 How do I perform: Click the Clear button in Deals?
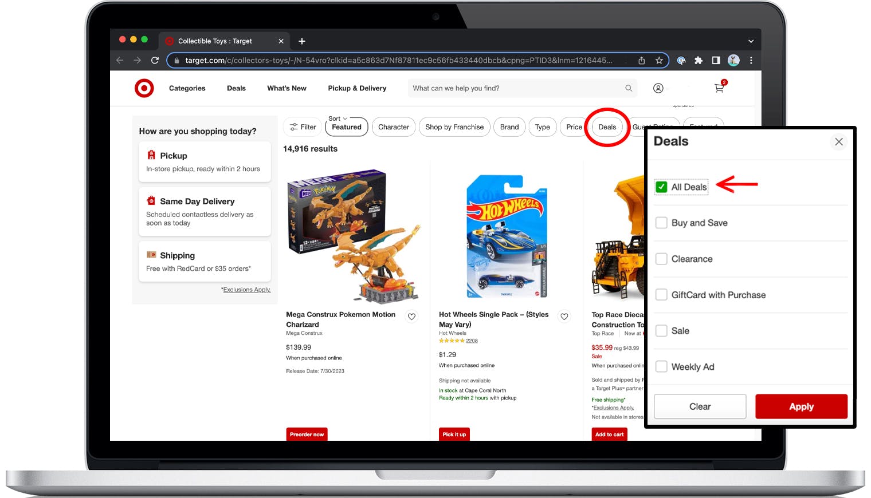point(700,406)
